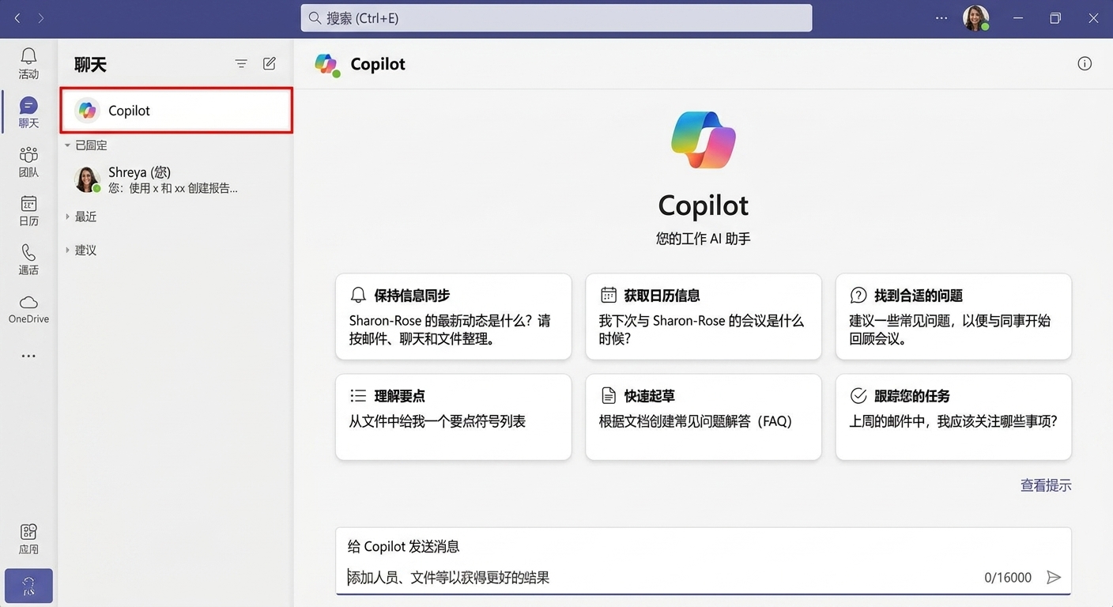Minimize the Teams window
Image resolution: width=1113 pixels, height=607 pixels.
click(x=1019, y=18)
